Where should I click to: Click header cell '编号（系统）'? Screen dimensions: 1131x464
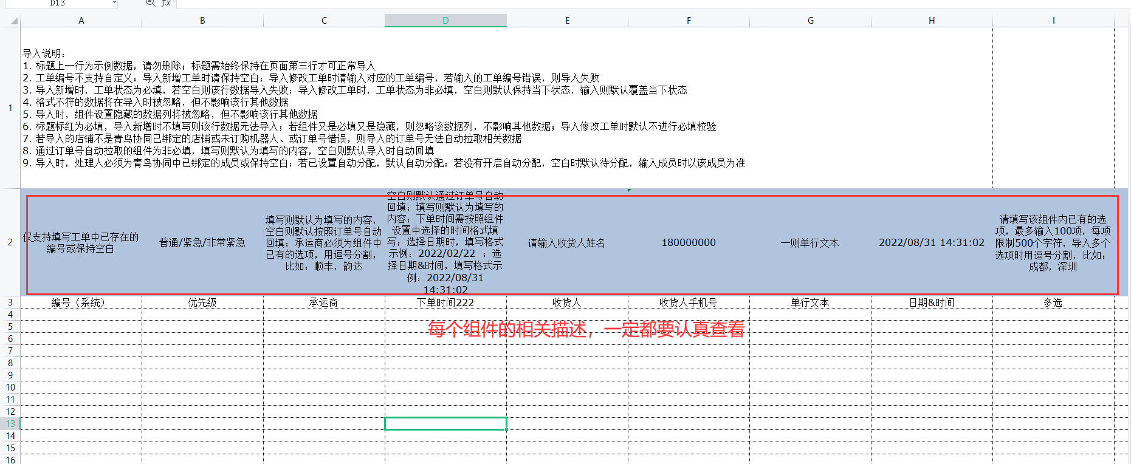tap(81, 302)
